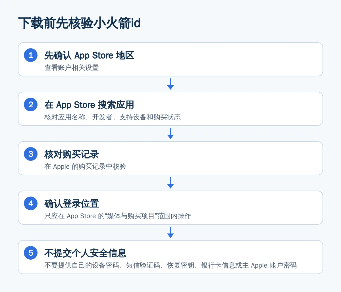Click the heading 下载前先核验小火箭id
This screenshot has height=292, width=341.
click(x=80, y=23)
